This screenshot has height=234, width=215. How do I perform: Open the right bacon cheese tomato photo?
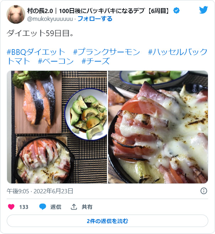click(158, 127)
